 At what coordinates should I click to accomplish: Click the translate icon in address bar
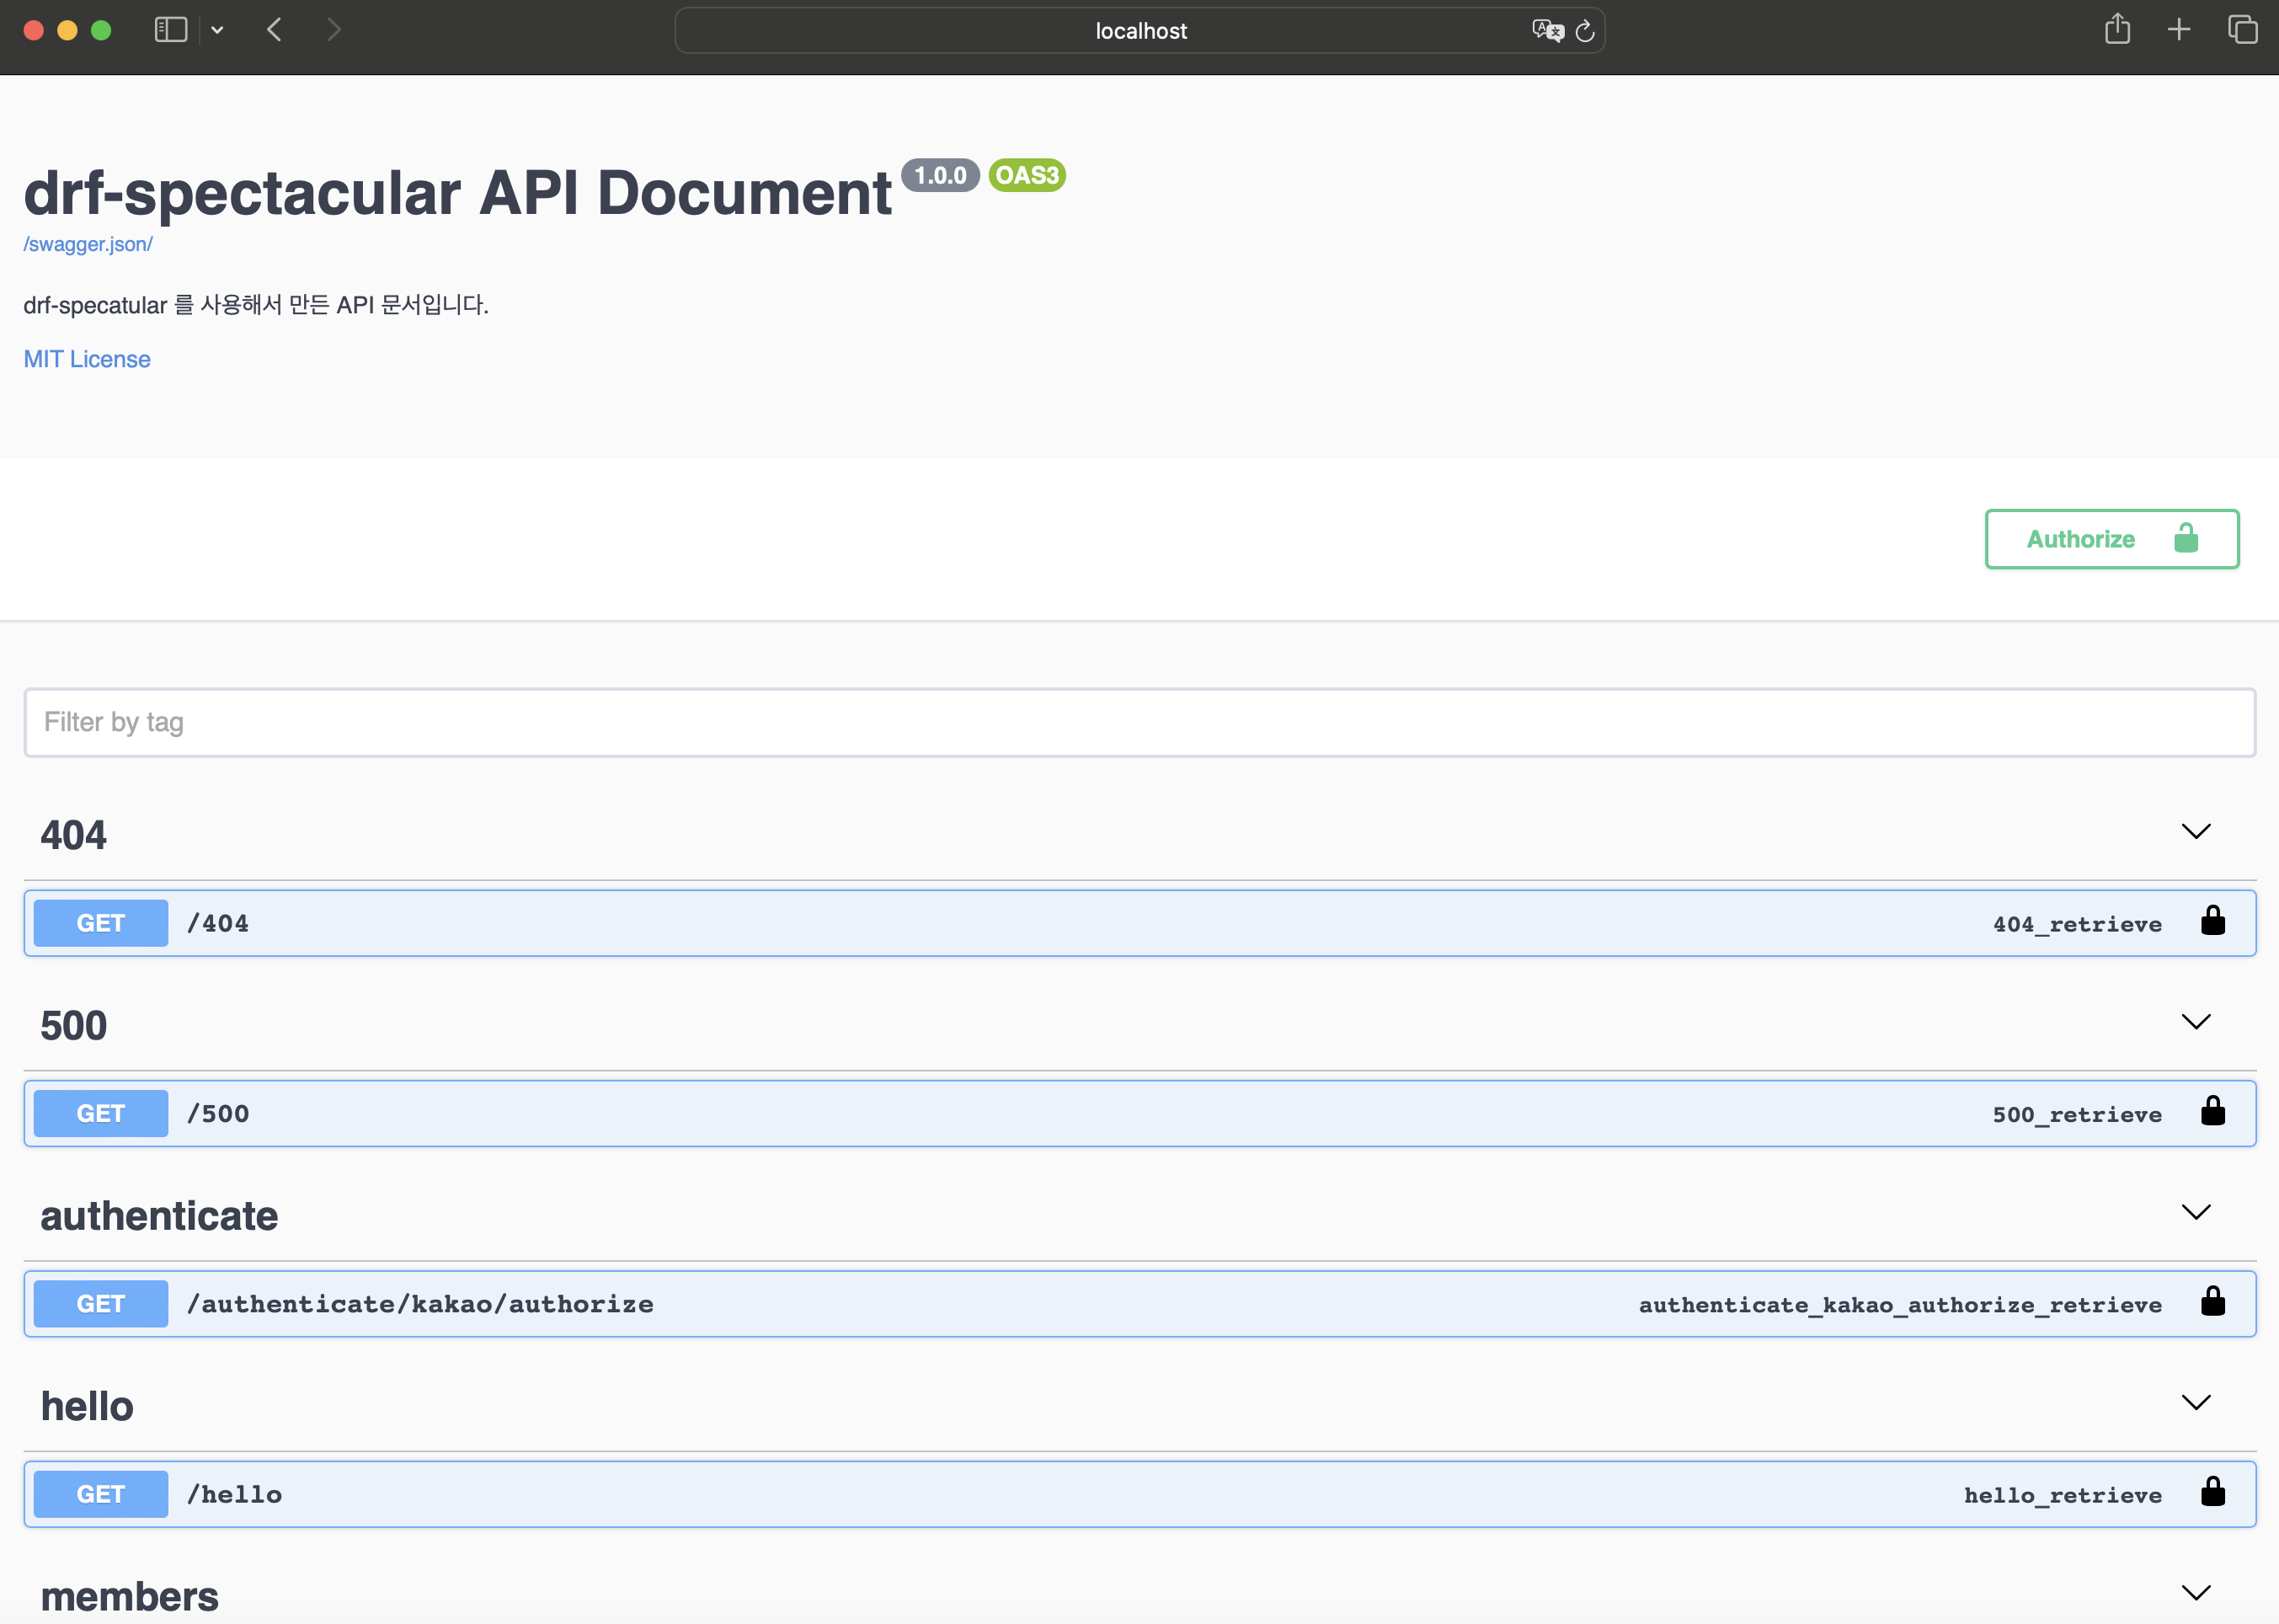pyautogui.click(x=1546, y=31)
